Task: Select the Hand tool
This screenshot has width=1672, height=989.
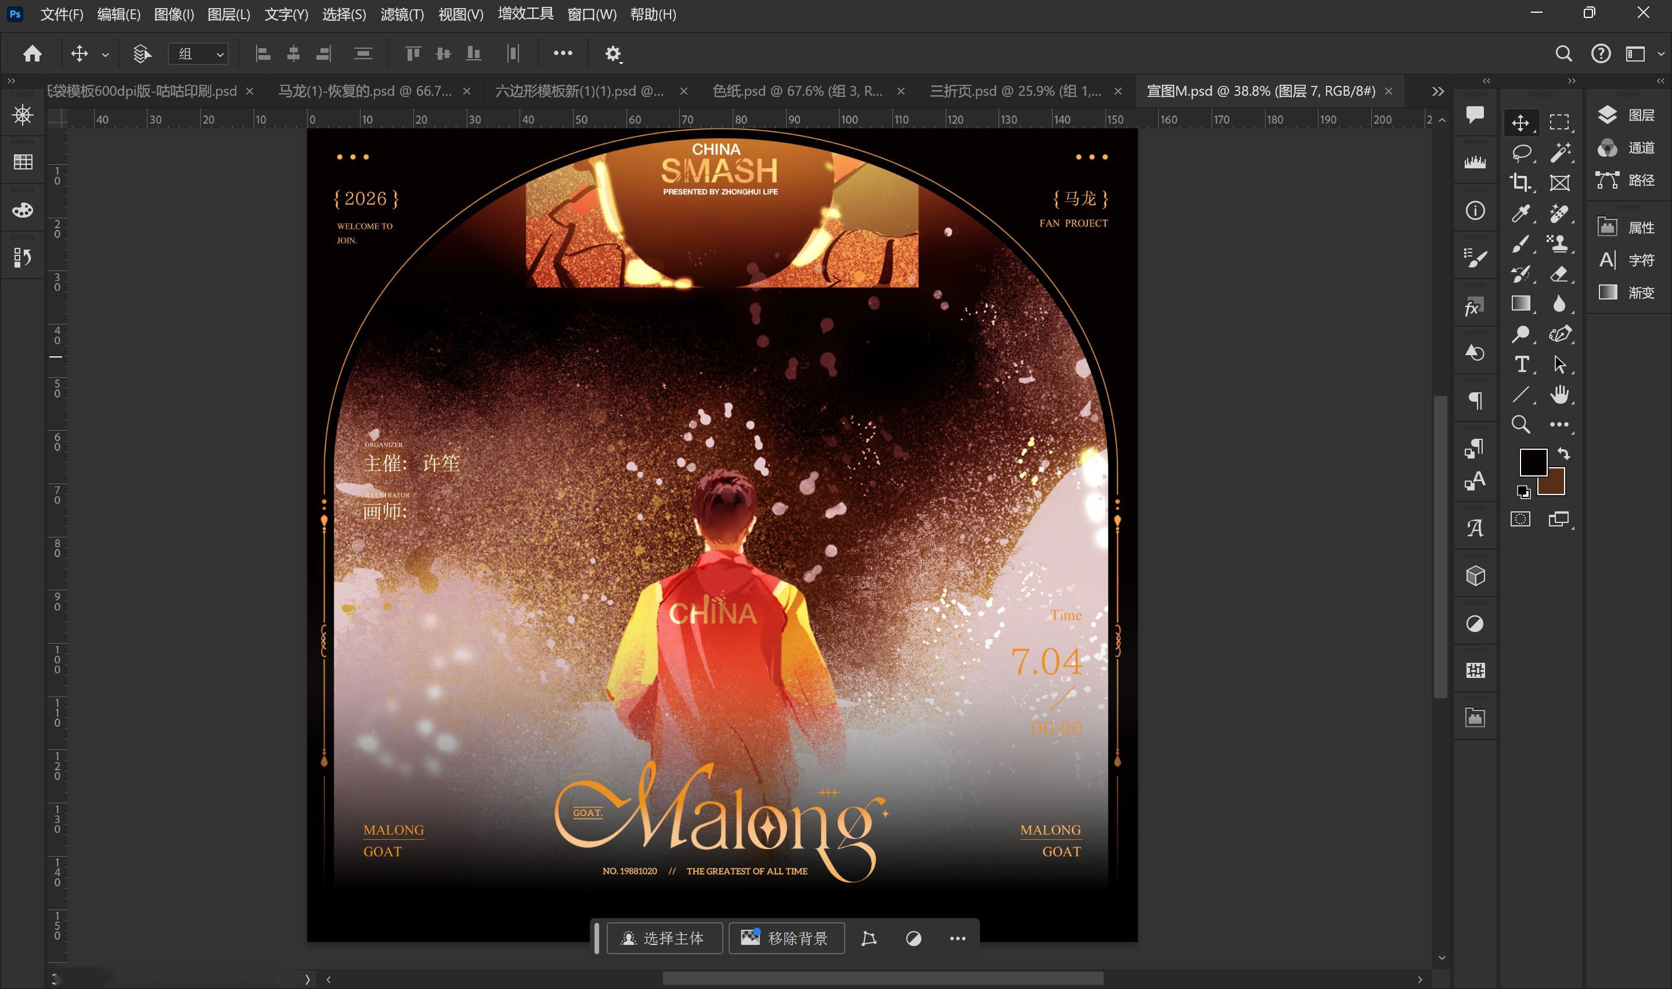Action: coord(1559,395)
